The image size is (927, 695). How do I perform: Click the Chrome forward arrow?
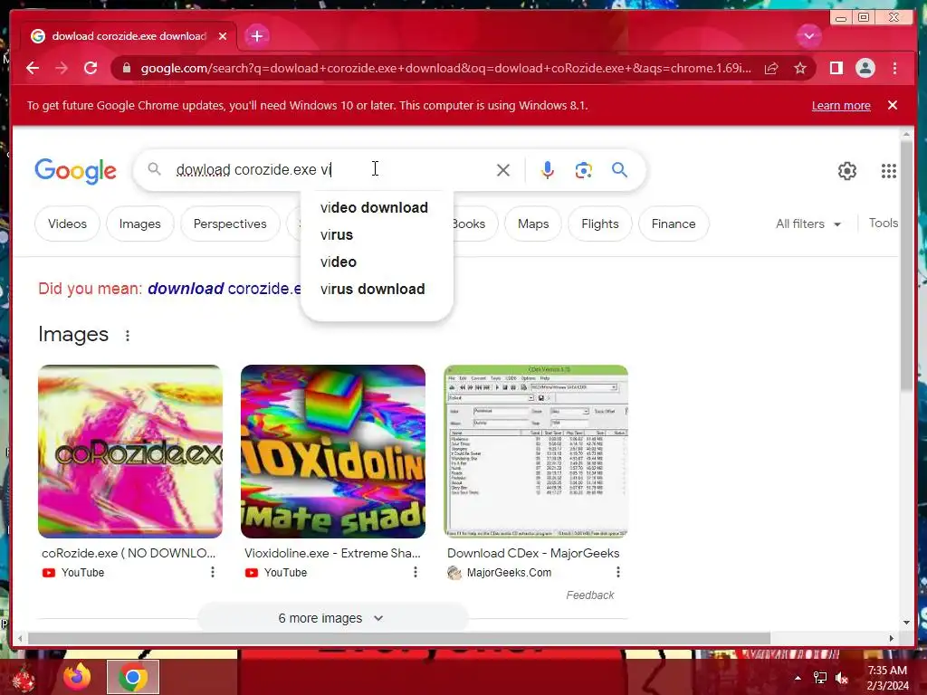click(x=62, y=68)
